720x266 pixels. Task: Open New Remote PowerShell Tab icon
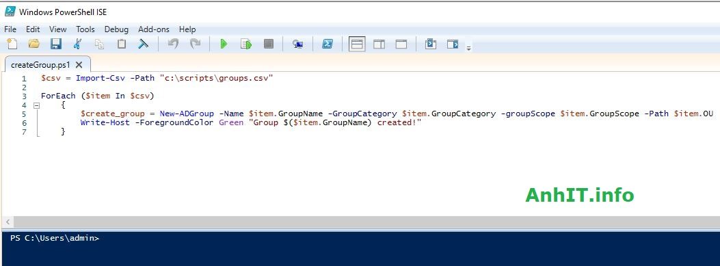[x=297, y=44]
